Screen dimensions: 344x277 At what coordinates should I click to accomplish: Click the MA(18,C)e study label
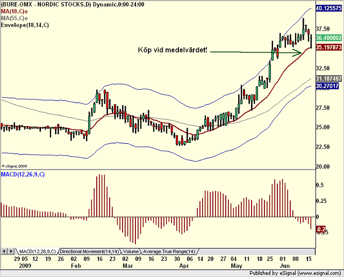(15, 11)
